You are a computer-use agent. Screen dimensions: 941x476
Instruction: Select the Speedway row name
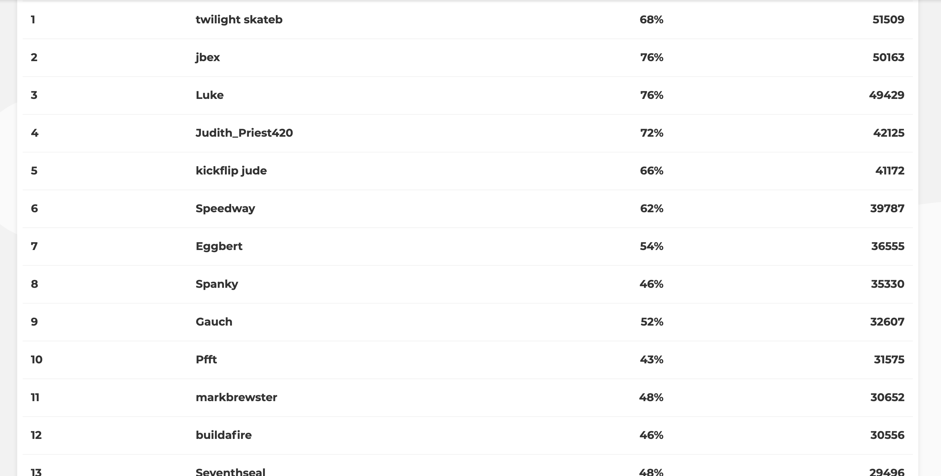(x=225, y=208)
